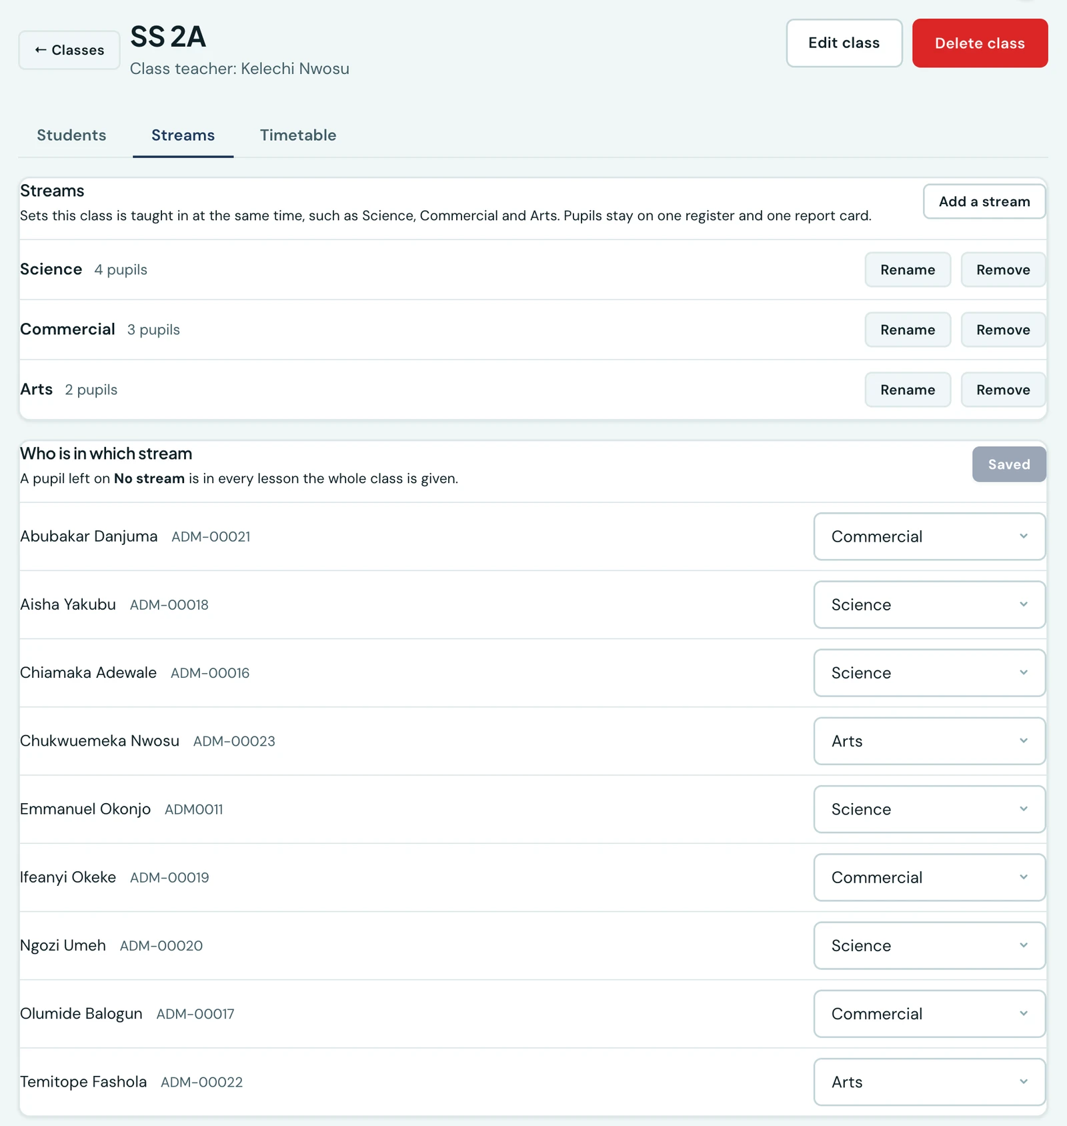Open Emmanuel Okonjo's stream dropdown
The width and height of the screenshot is (1067, 1126).
(x=930, y=809)
